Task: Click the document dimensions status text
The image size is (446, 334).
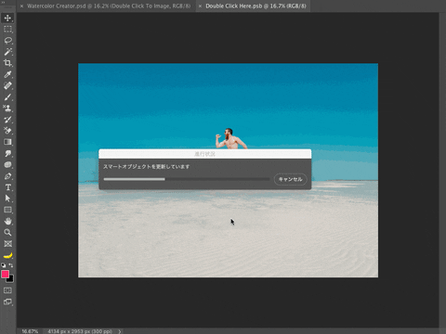Action: (80, 331)
